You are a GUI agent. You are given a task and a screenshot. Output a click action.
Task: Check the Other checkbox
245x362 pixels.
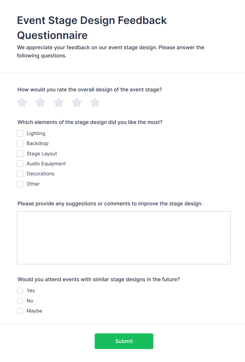pos(20,184)
